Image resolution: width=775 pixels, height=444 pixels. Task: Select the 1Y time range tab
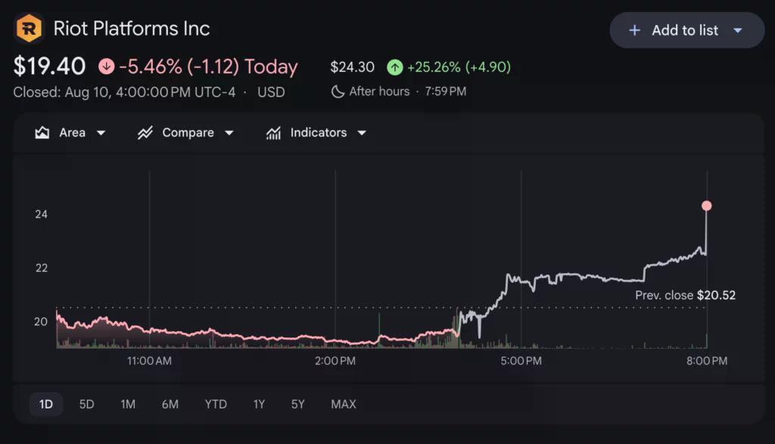[259, 404]
